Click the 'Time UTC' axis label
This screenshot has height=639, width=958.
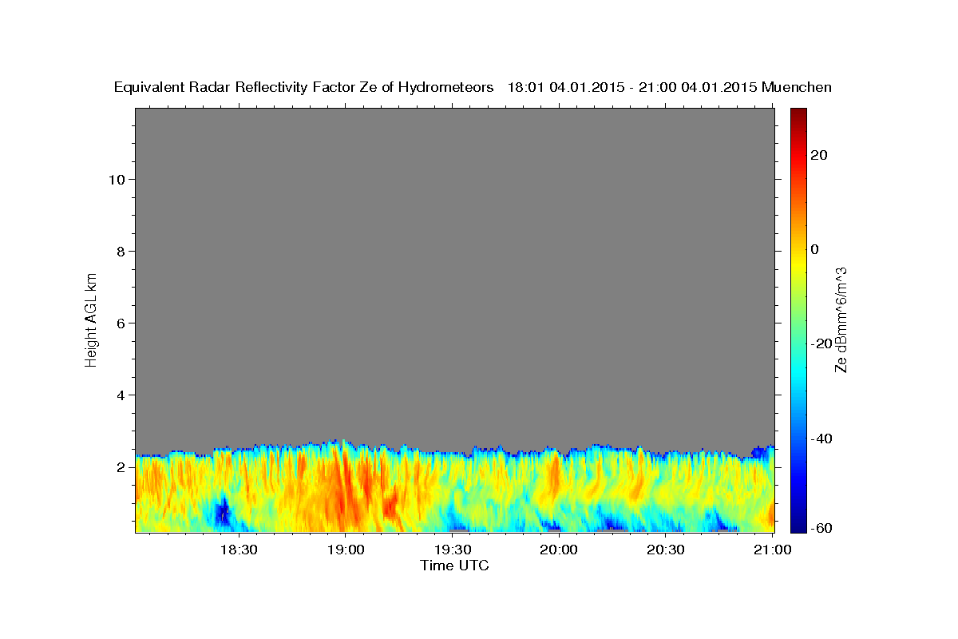click(454, 566)
